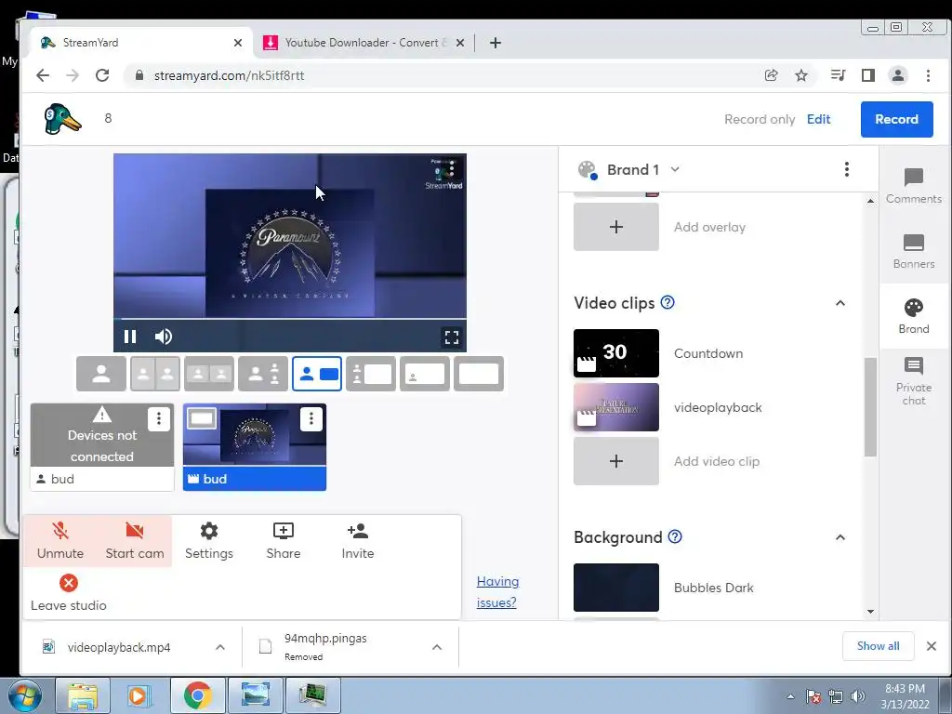The width and height of the screenshot is (952, 714).
Task: Open a new browser tab
Action: [x=496, y=43]
